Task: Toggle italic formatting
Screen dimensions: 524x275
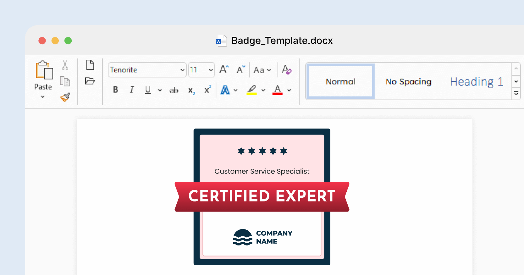Action: tap(132, 90)
